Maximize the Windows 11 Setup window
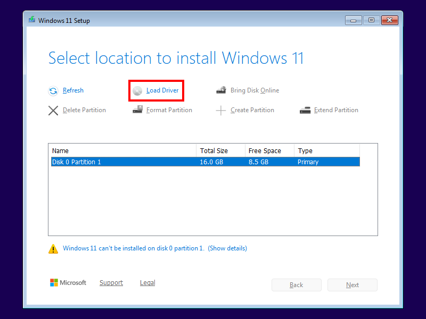The width and height of the screenshot is (426, 319). (371, 20)
